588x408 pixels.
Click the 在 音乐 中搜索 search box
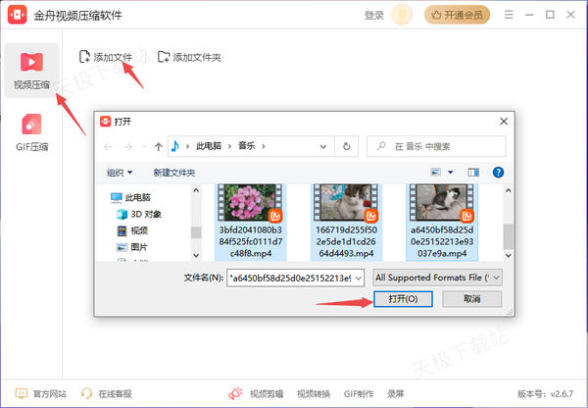tap(436, 146)
